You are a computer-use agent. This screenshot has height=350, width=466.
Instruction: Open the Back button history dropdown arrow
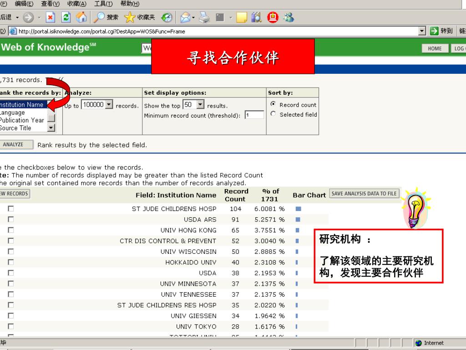click(x=17, y=18)
